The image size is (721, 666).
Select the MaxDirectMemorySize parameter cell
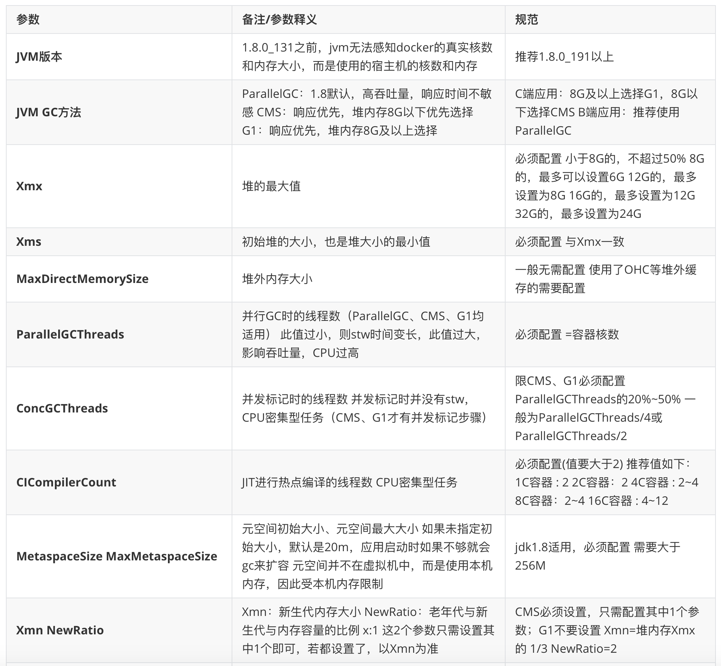119,279
